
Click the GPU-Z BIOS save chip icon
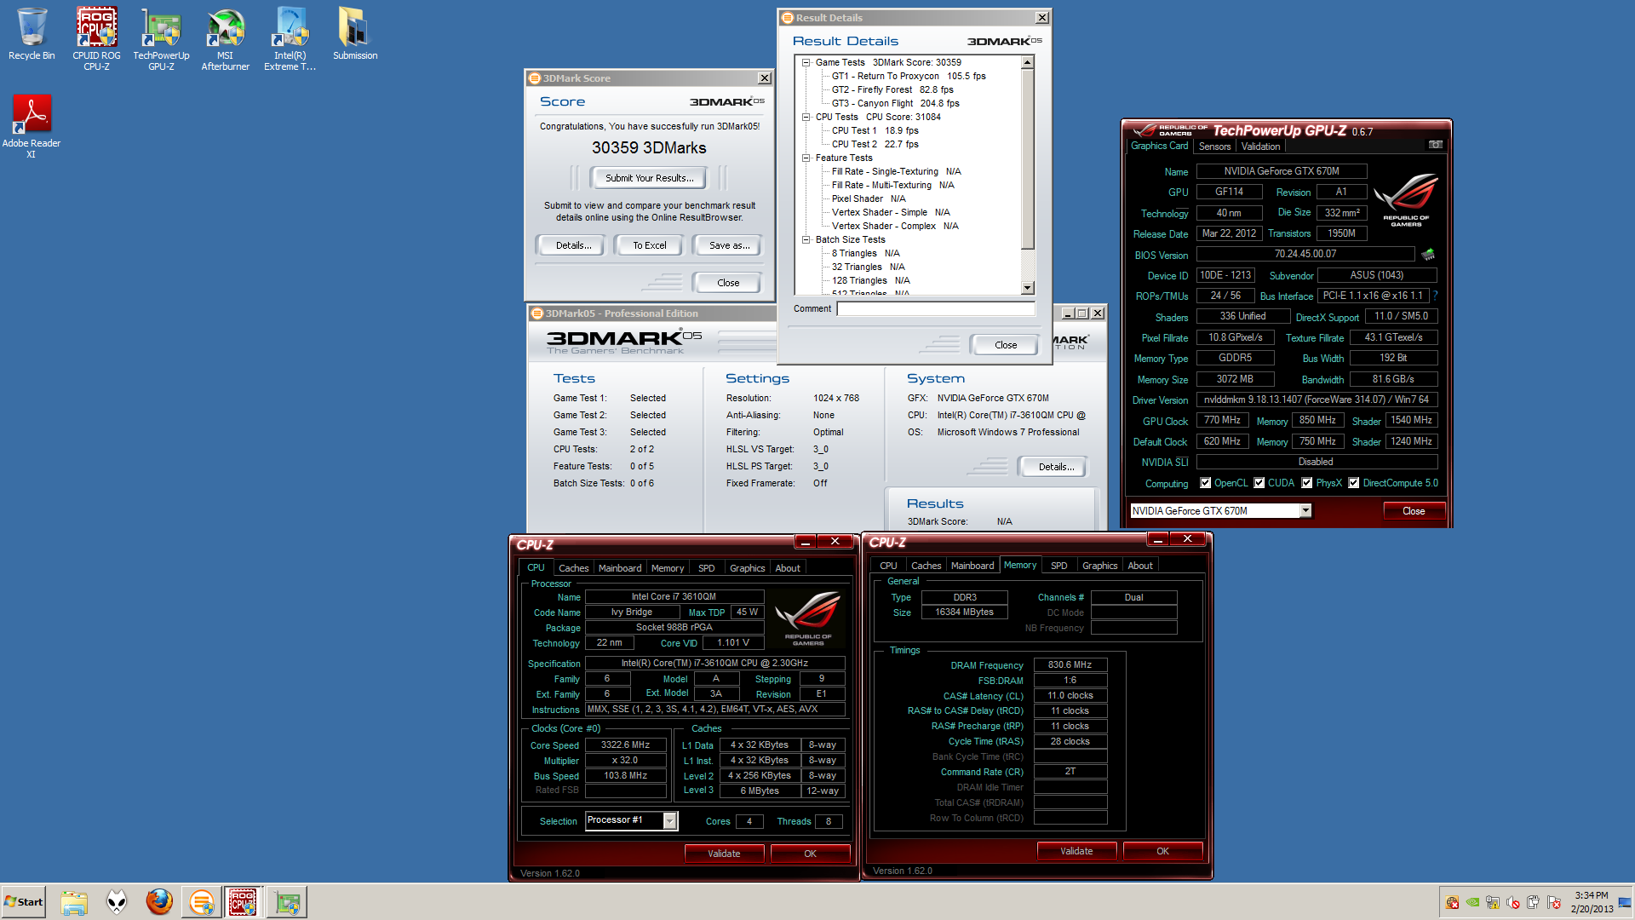point(1428,254)
